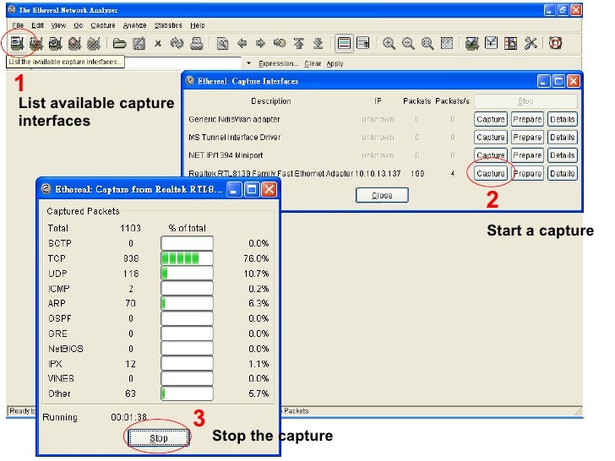Click the Total packets count 1103
This screenshot has height=461, width=615.
[x=130, y=228]
